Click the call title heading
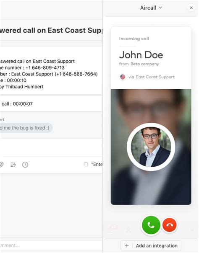This screenshot has height=253, width=199. pyautogui.click(x=51, y=30)
